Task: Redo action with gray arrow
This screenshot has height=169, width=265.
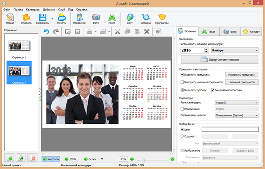Action: [56, 31]
